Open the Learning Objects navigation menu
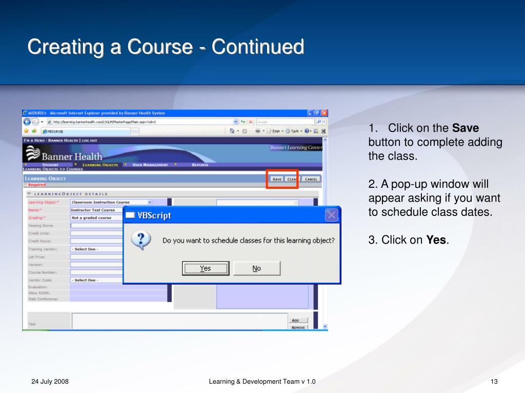This screenshot has height=393, width=525. pos(100,165)
